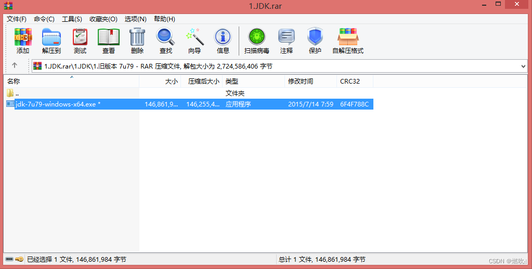Click the archive path text field
Screen dimensions: 532x269
280,66
